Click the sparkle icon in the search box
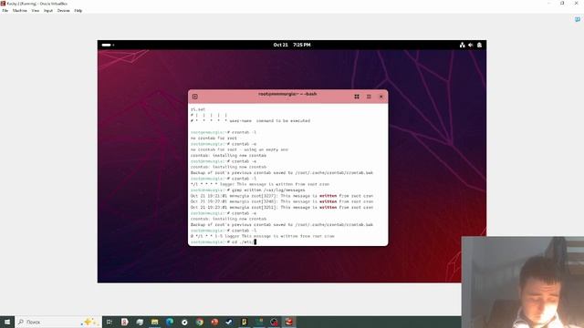 tap(89, 322)
